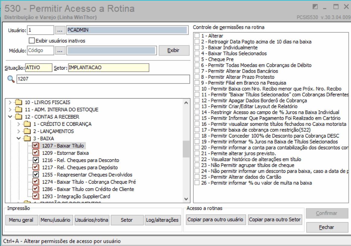Open the Log/alterações report
Viewport: 351px width, 246px height.
click(162, 220)
